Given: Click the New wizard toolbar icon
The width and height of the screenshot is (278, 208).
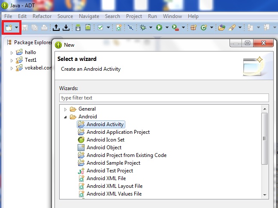Looking at the screenshot, I should click(x=9, y=27).
